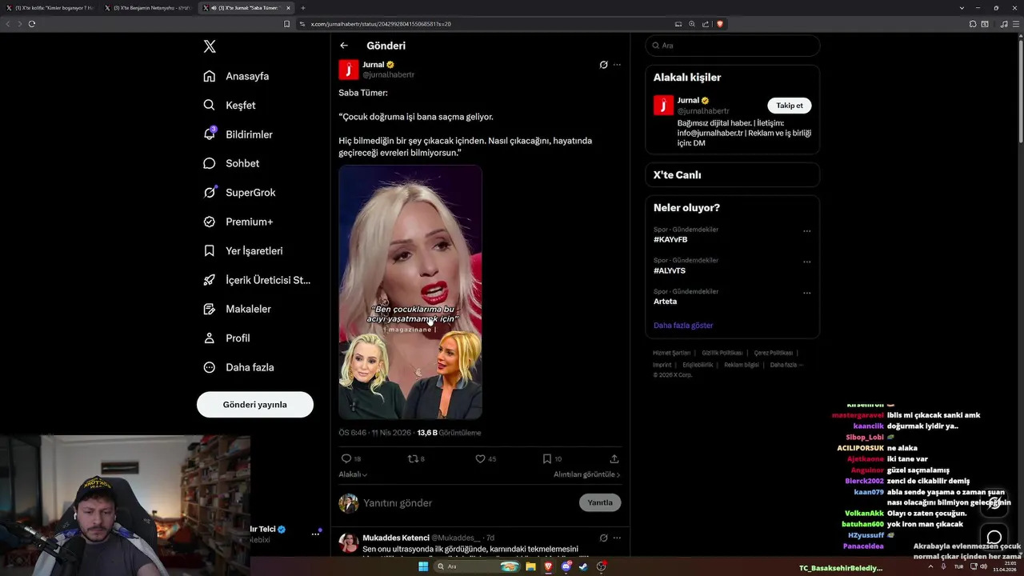This screenshot has height=576, width=1024.
Task: Open Mukaddes Ketenci's avatar
Action: 348,543
